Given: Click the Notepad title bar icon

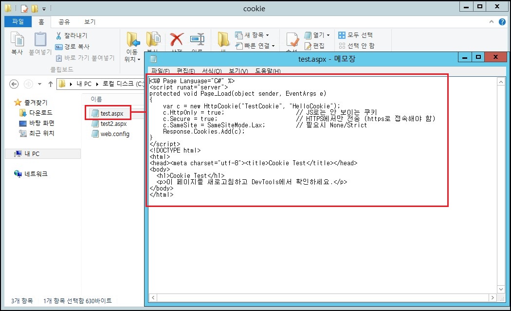Looking at the screenshot, I should 153,59.
